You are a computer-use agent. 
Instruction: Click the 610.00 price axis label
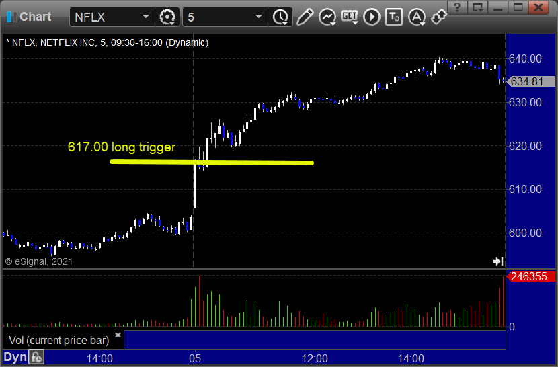tap(525, 189)
